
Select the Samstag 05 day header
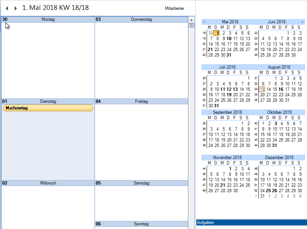click(x=141, y=183)
